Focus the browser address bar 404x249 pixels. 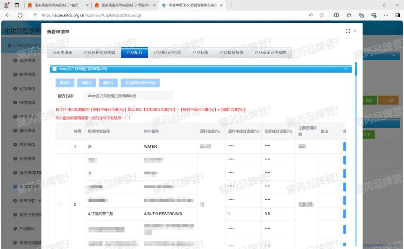pos(168,15)
